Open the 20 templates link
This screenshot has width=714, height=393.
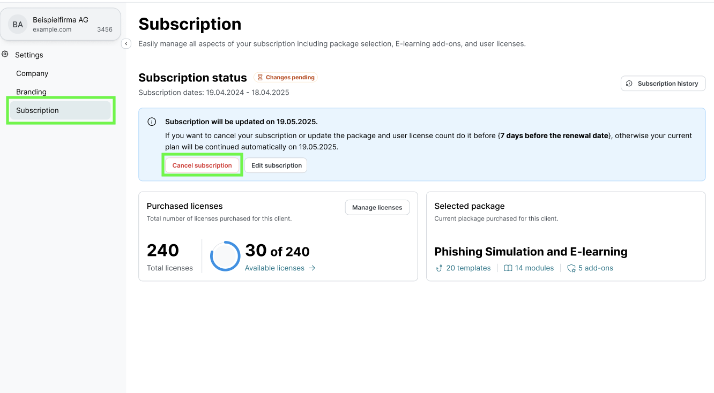468,268
